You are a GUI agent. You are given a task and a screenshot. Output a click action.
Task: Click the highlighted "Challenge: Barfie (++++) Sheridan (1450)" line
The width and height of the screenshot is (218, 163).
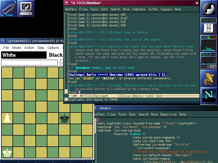(118, 75)
